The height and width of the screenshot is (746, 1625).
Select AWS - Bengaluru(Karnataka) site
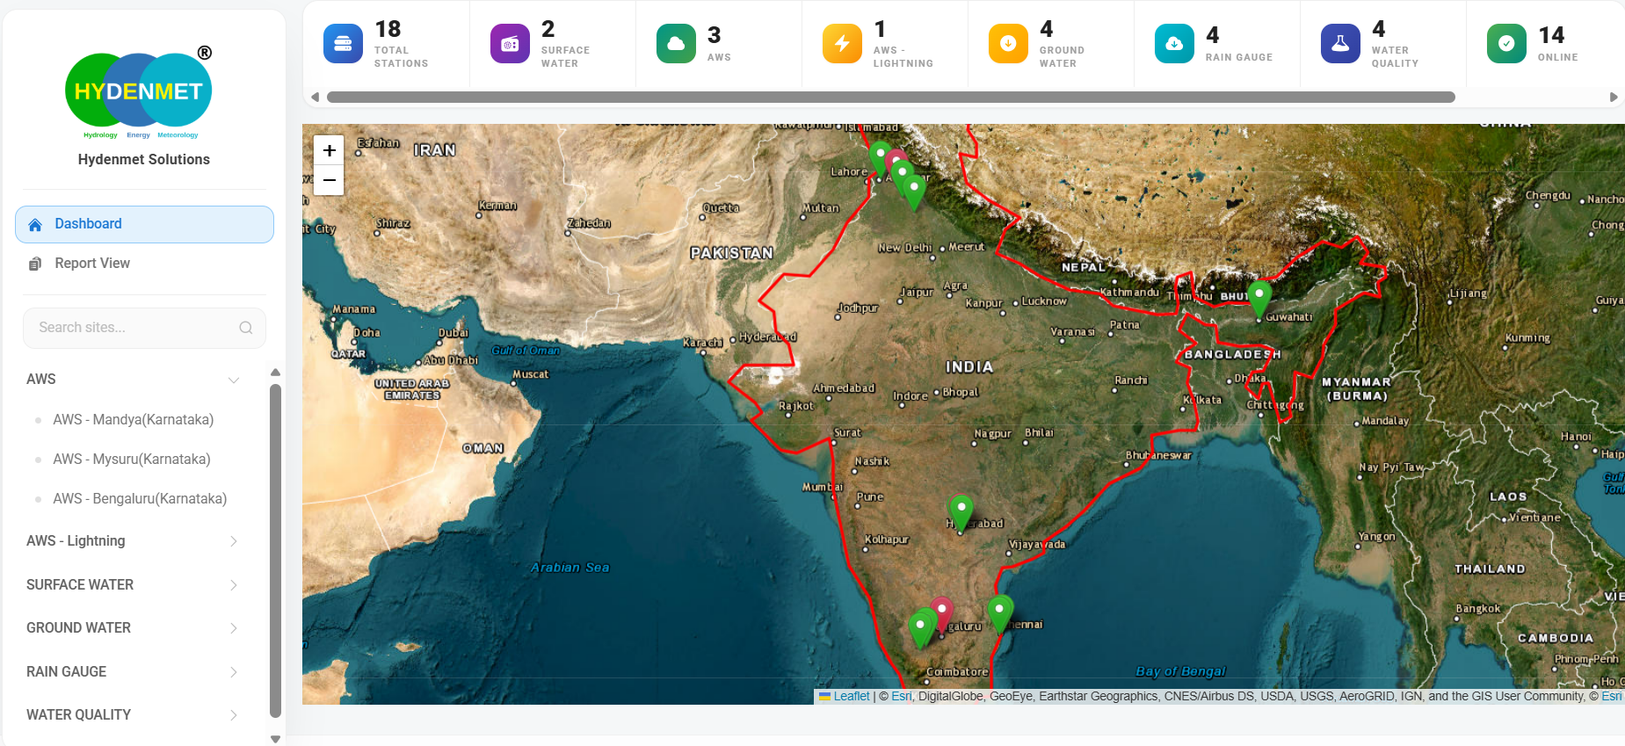(139, 499)
